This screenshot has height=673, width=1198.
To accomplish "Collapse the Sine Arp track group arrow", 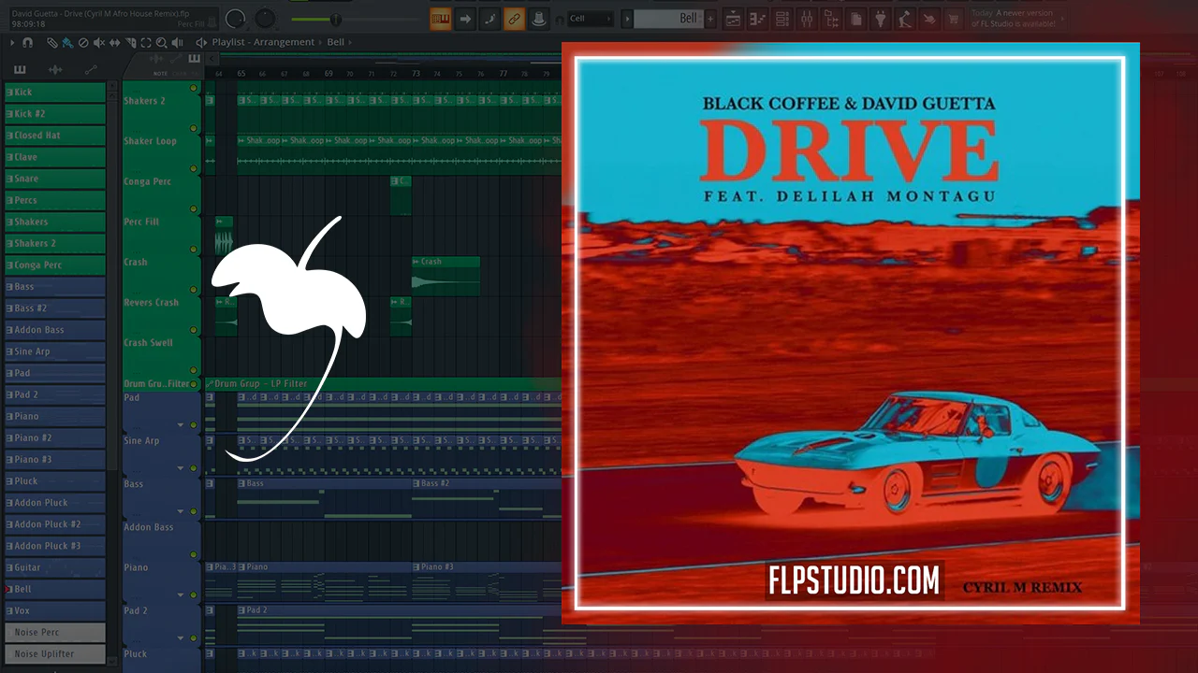I will coord(181,468).
